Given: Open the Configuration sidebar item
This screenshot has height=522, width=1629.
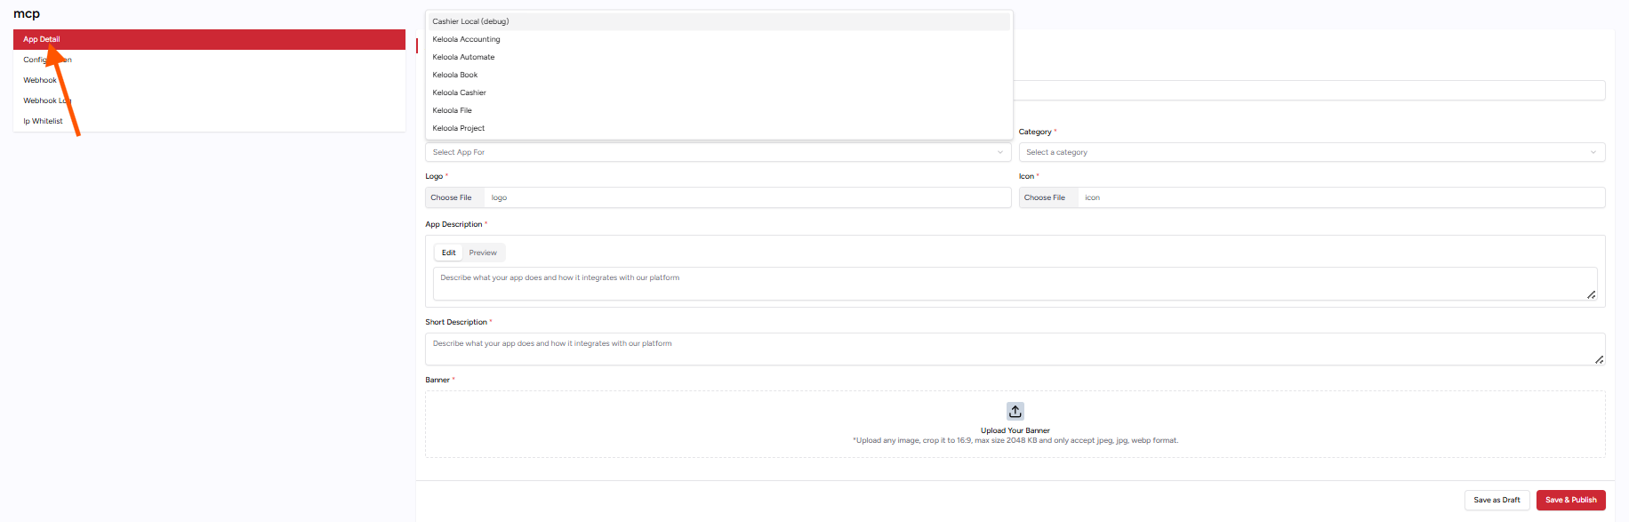Looking at the screenshot, I should 209,60.
